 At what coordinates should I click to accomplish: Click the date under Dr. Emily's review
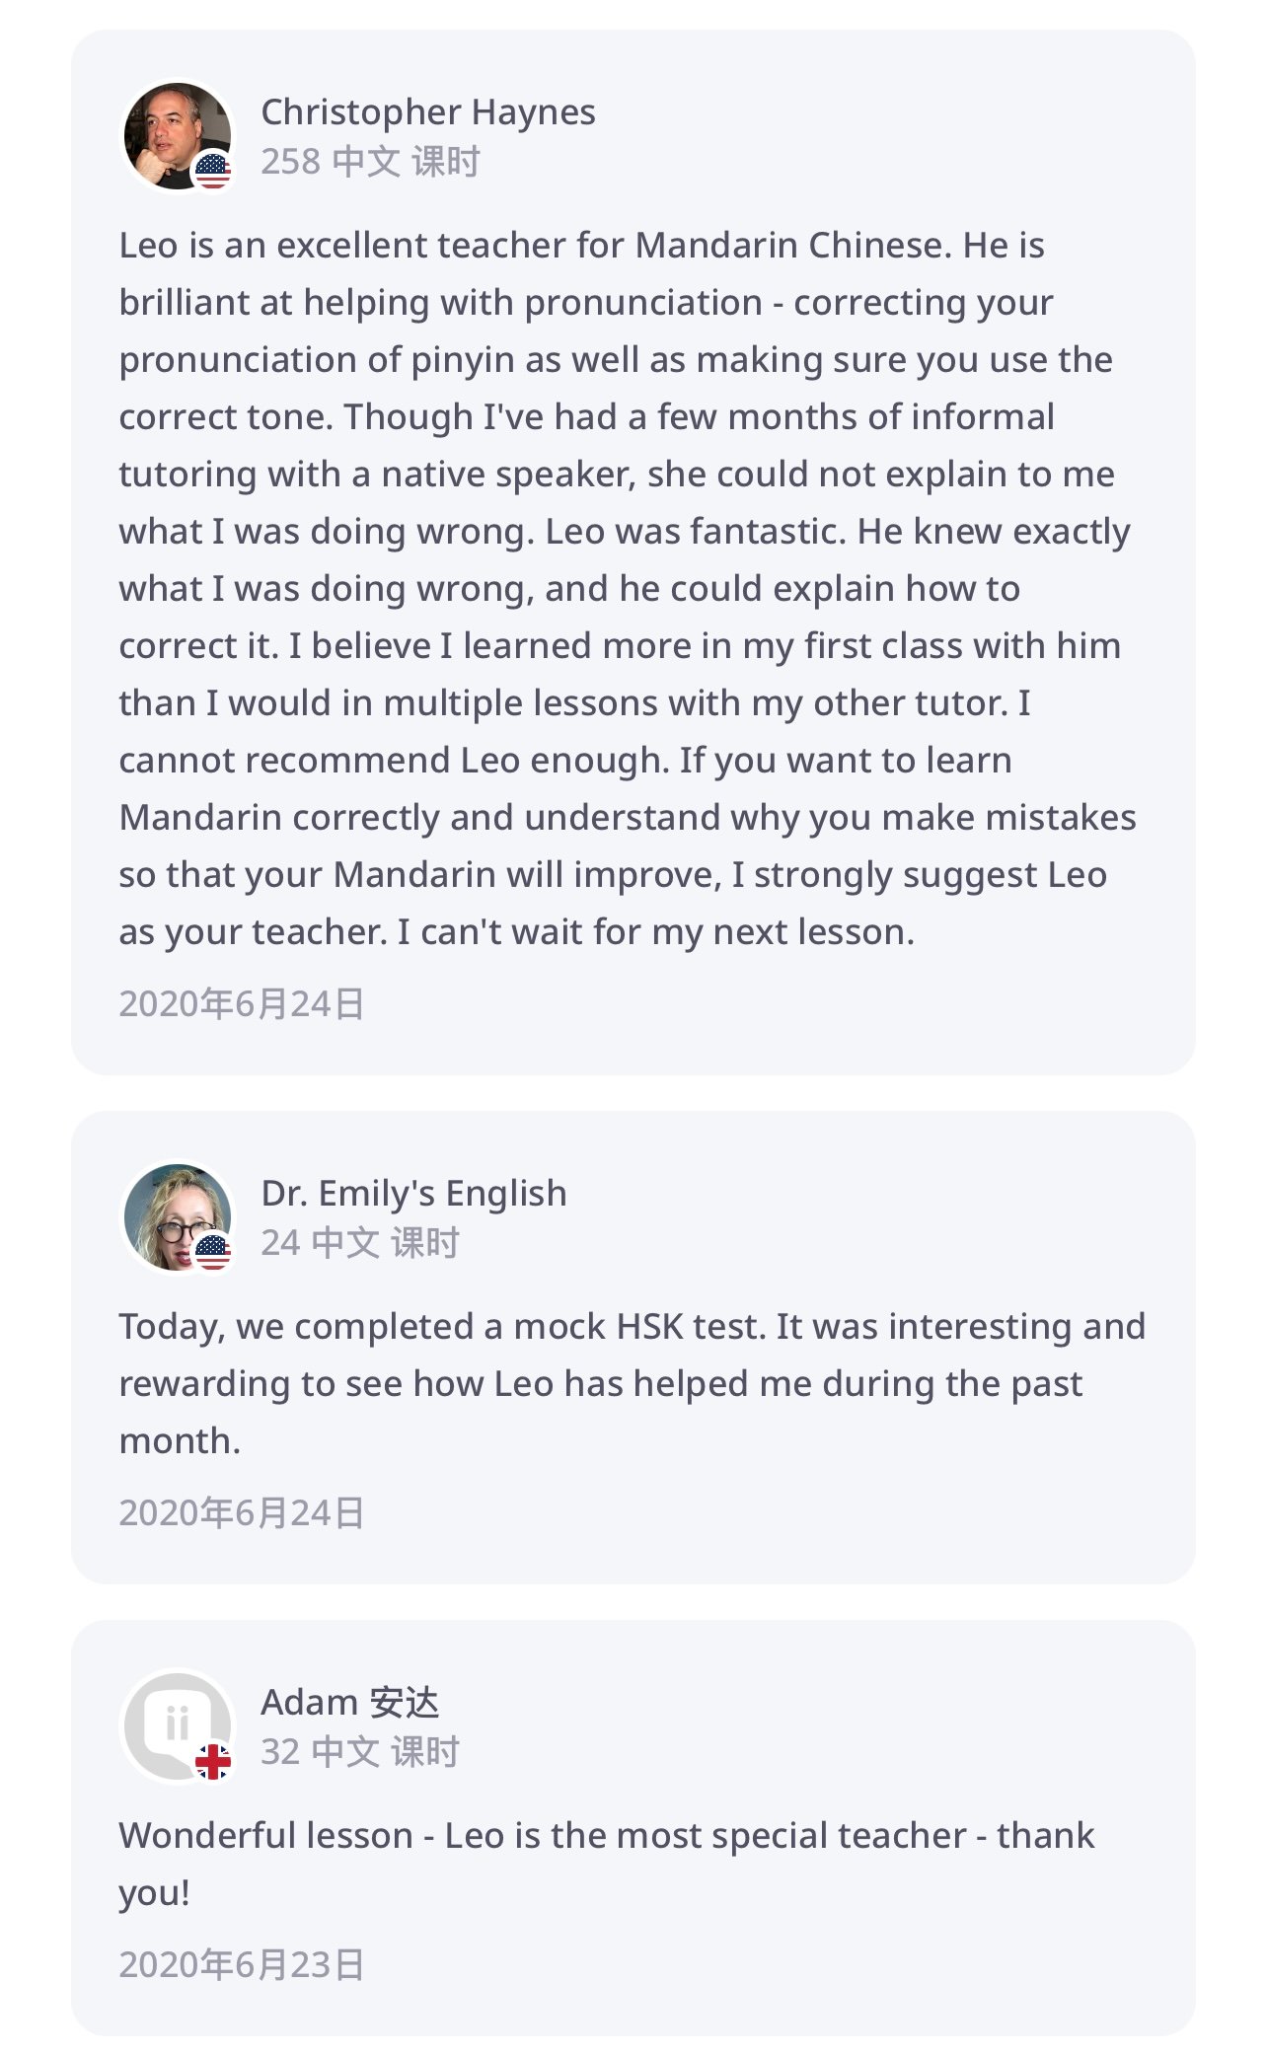pyautogui.click(x=242, y=1513)
